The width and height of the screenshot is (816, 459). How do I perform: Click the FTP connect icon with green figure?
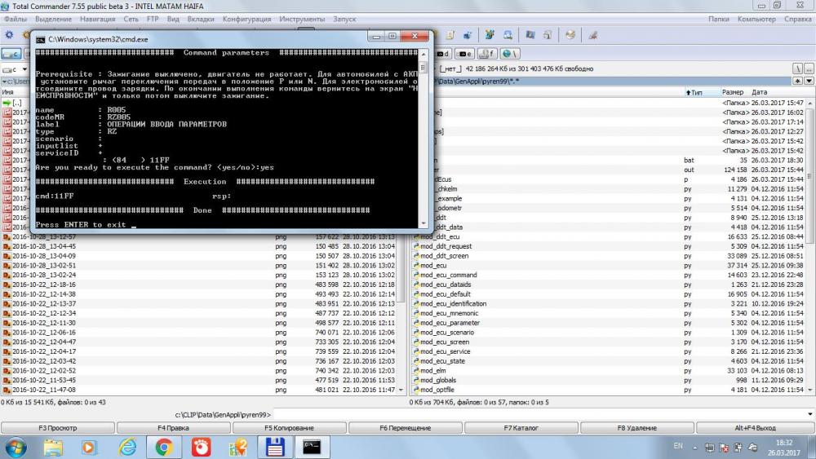coord(489,35)
